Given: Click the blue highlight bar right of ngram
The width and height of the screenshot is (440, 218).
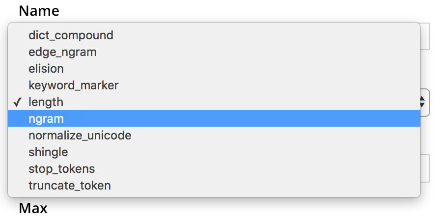Looking at the screenshot, I should point(246,119).
